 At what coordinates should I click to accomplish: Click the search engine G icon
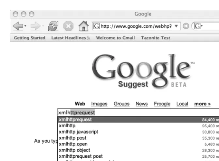(x=197, y=26)
